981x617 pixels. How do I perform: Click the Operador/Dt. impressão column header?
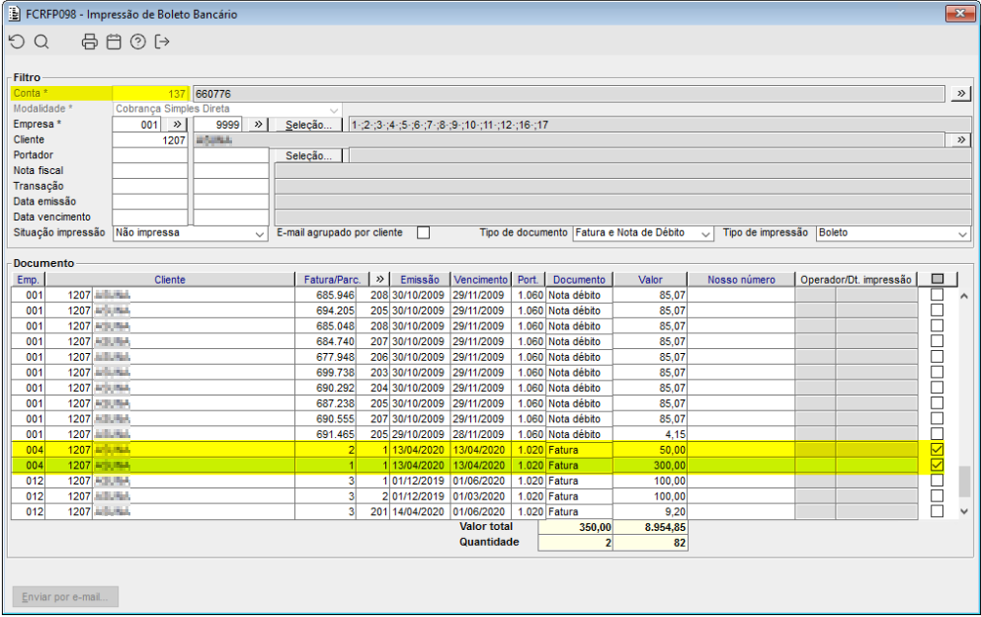[x=856, y=280]
